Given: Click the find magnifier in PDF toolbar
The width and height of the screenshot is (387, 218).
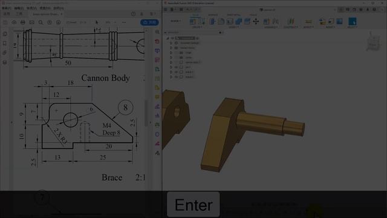Looking at the screenshot, I should (x=41, y=22).
